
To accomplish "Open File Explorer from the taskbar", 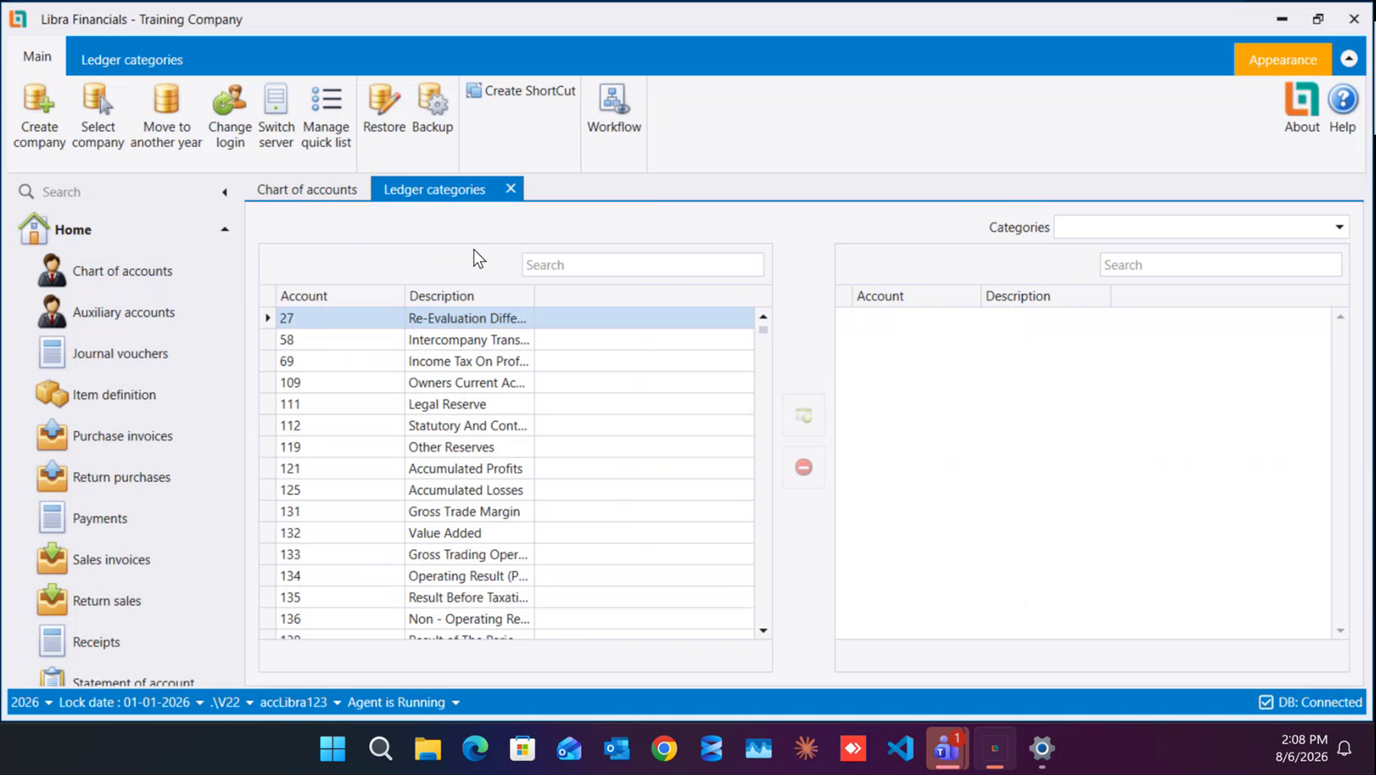I will (x=428, y=749).
